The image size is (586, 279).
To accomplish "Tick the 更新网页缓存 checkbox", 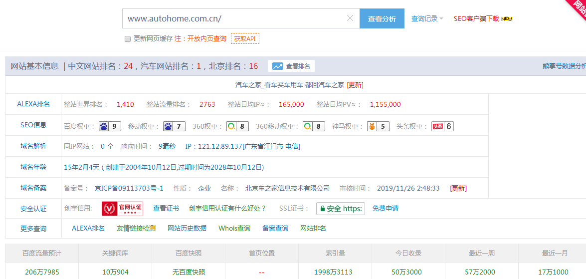I will (x=128, y=39).
